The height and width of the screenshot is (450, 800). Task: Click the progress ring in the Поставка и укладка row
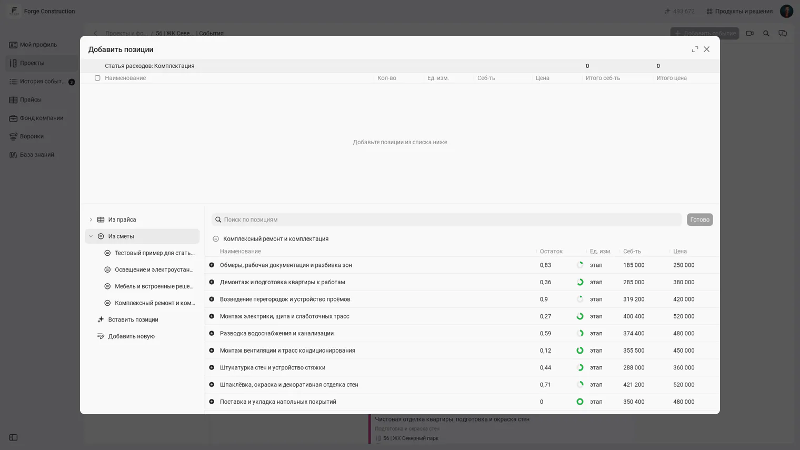[x=580, y=402]
